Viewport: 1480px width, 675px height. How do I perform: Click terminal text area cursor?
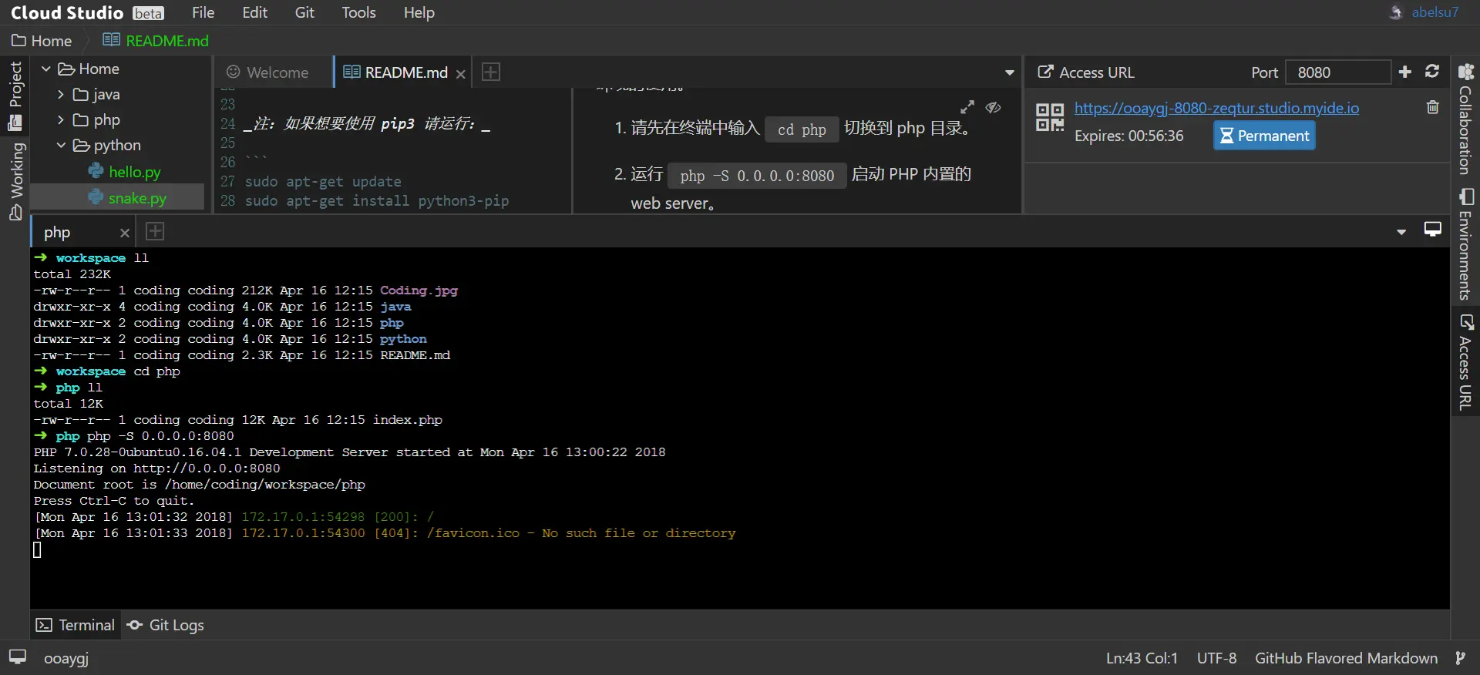[37, 549]
